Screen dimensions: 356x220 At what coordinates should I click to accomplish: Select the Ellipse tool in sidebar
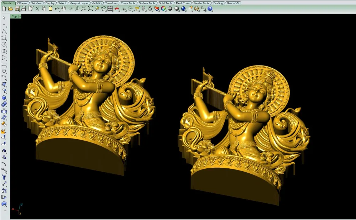click(4, 51)
